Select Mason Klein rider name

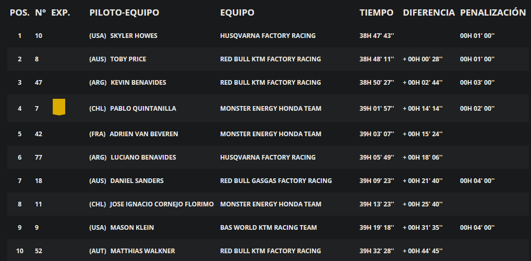[132, 228]
